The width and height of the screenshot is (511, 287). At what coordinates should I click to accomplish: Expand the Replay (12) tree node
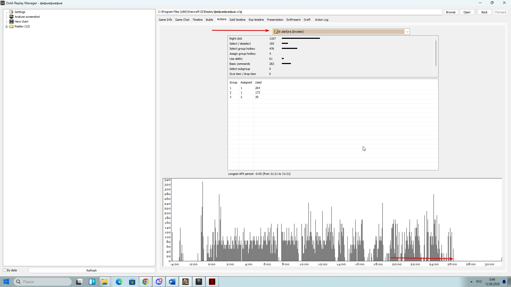[x=7, y=27]
